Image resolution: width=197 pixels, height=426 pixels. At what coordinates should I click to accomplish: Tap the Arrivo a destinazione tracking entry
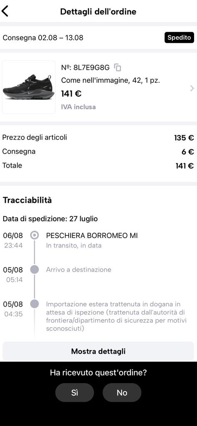79,270
